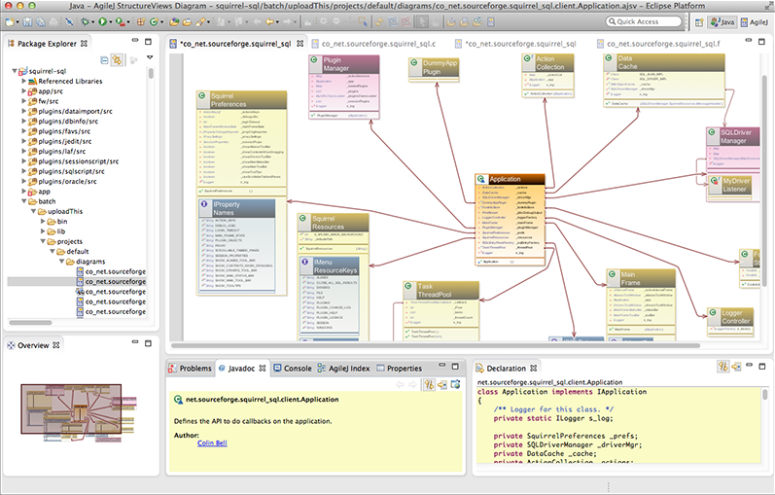Click the diagram horizontal scrollbar
This screenshot has width=775, height=495.
pos(435,345)
